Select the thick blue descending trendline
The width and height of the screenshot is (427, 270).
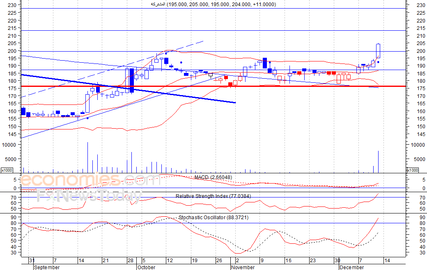point(128,88)
